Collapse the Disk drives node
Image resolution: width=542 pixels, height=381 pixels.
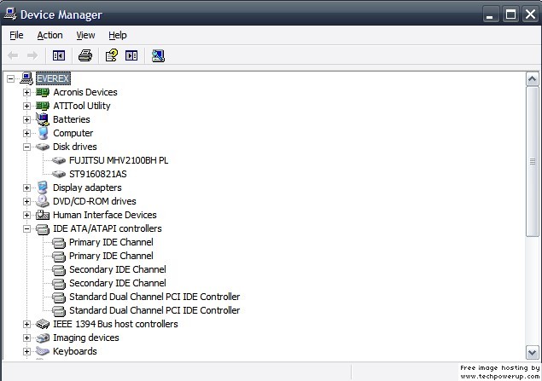[26, 147]
